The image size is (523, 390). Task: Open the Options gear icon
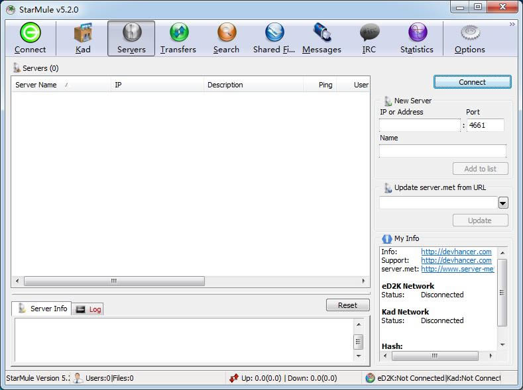pyautogui.click(x=470, y=32)
